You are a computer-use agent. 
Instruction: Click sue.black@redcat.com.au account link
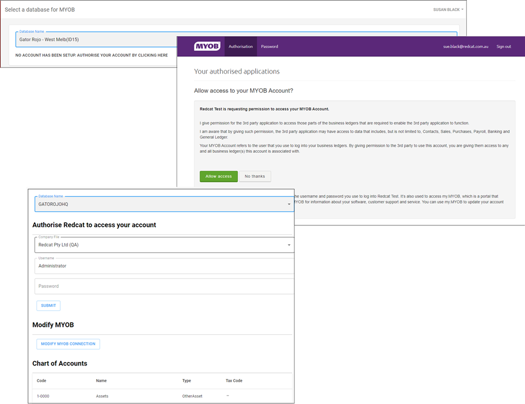pos(465,46)
